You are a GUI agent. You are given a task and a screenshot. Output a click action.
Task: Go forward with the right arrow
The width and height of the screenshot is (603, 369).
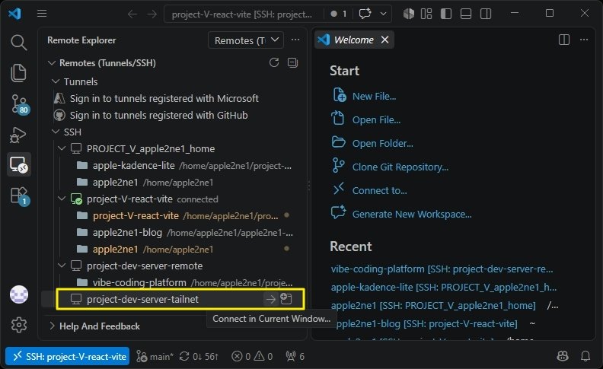[x=152, y=14]
